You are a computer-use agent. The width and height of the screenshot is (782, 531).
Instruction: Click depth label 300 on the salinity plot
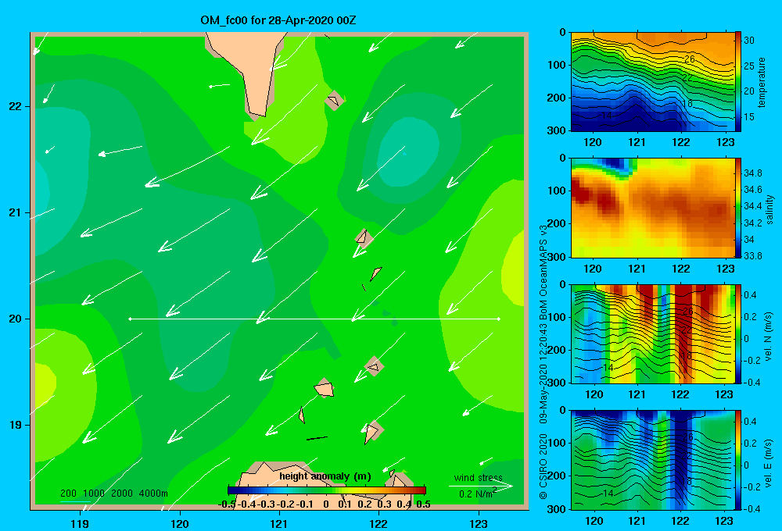[557, 257]
